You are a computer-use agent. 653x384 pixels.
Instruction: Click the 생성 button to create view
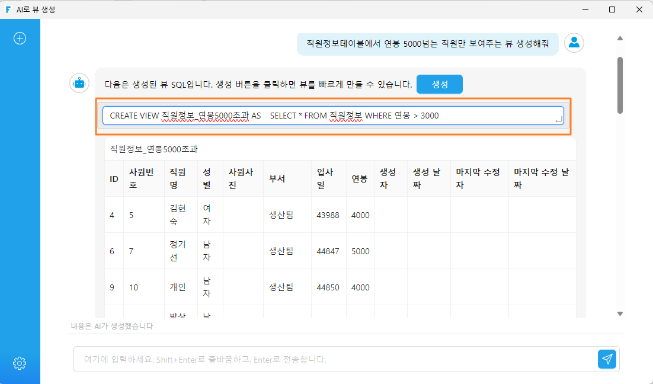439,84
